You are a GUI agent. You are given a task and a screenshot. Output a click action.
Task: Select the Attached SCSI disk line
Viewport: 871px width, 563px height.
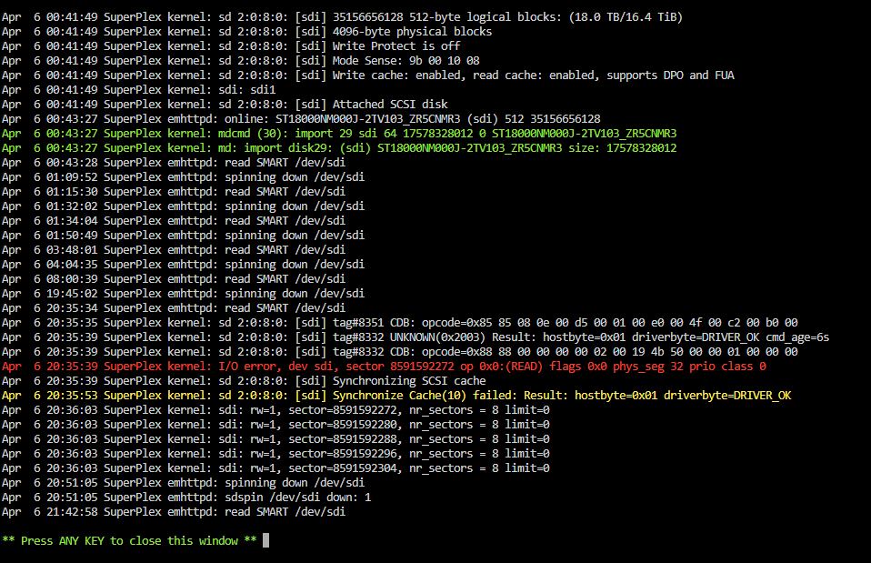[225, 104]
